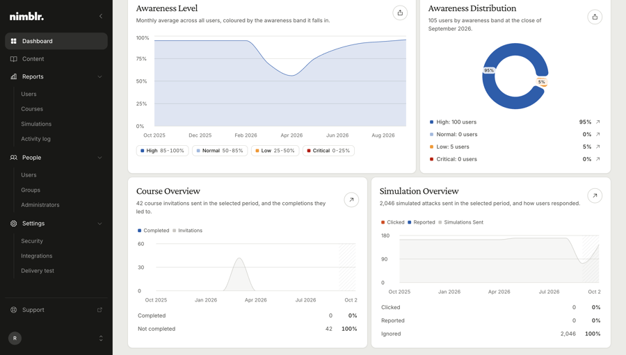This screenshot has height=355, width=626.
Task: Click the High: 100 users row
Action: (x=515, y=122)
